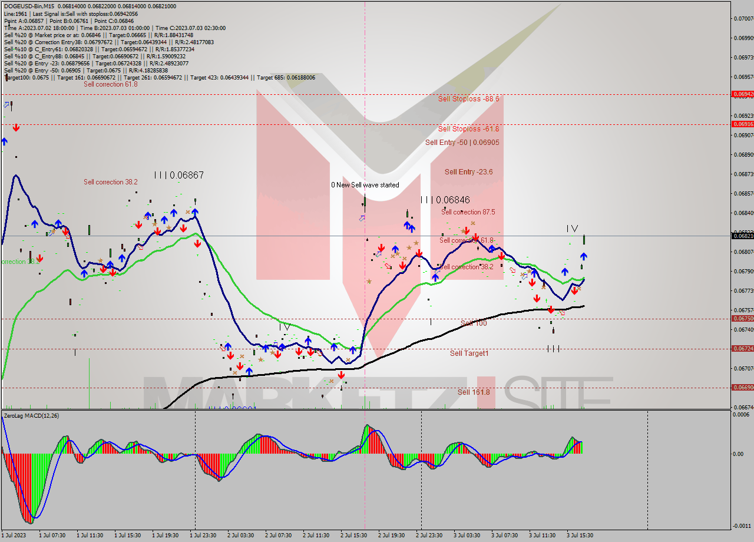The image size is (754, 542).
Task: Click the red 0.06690 price tag
Action: (742, 387)
